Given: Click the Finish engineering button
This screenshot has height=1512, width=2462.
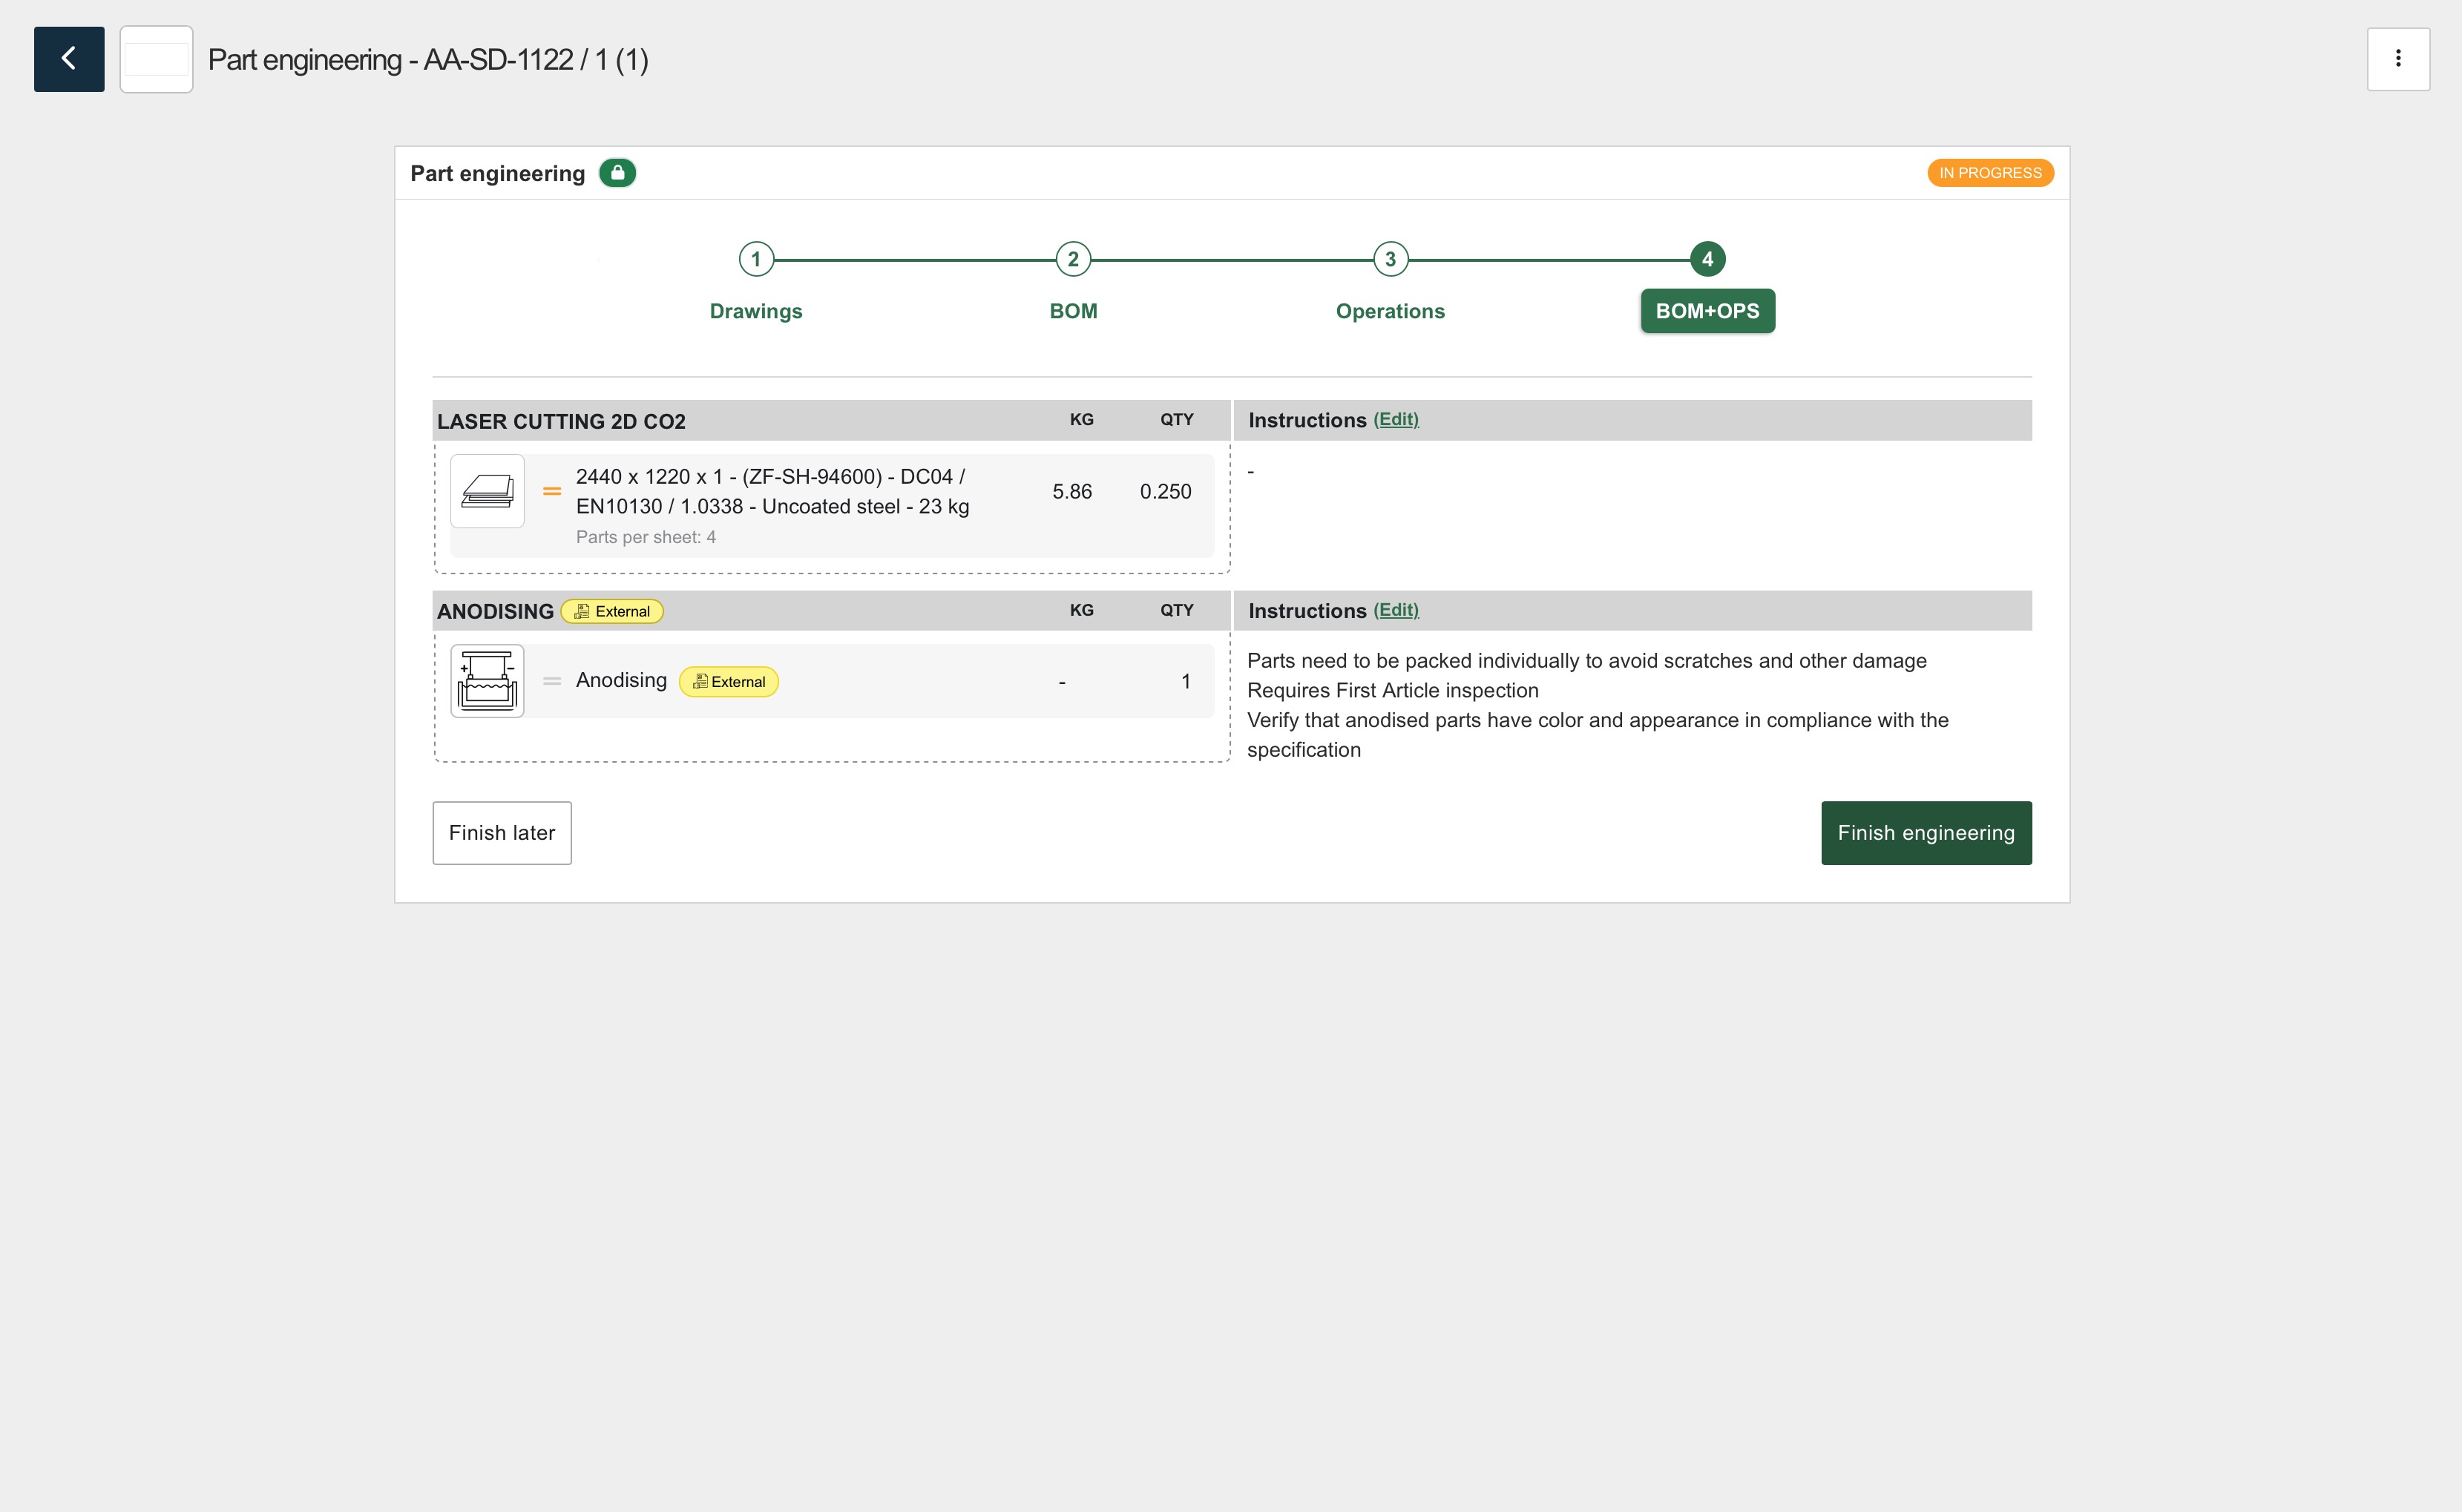Looking at the screenshot, I should coord(1925,833).
